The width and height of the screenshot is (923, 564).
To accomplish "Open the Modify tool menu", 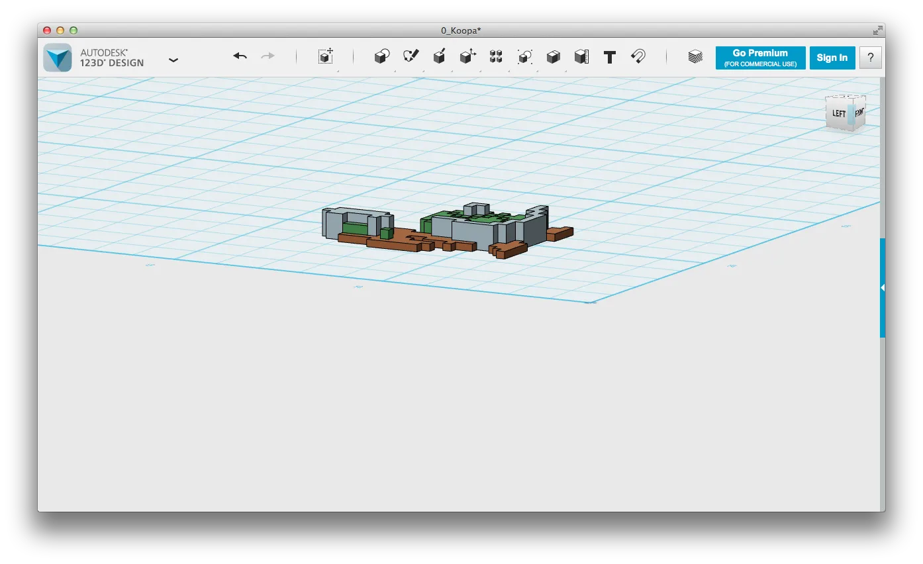I will 468,56.
